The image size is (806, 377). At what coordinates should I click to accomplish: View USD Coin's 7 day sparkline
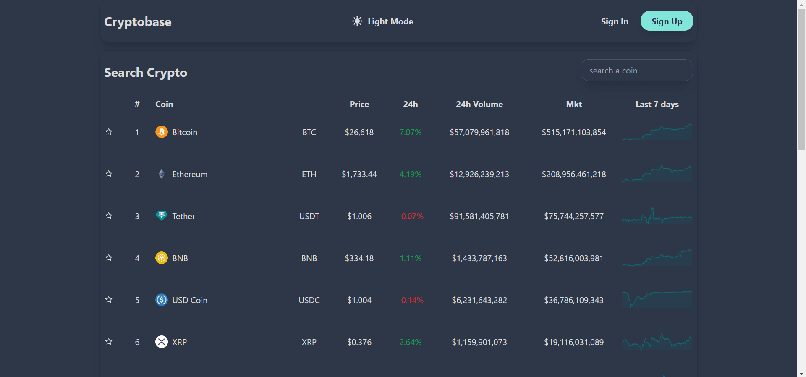click(657, 300)
